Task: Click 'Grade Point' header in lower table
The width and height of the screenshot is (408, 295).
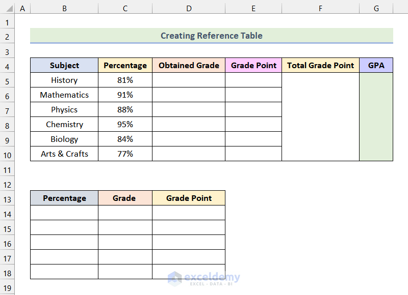Action: [x=189, y=198]
